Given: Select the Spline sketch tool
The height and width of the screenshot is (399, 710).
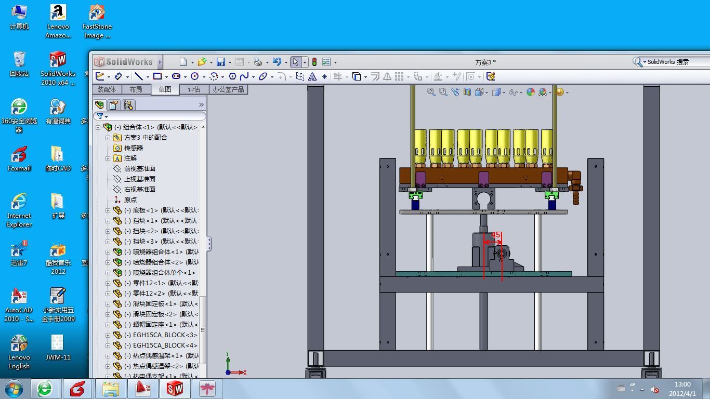Looking at the screenshot, I should (244, 76).
